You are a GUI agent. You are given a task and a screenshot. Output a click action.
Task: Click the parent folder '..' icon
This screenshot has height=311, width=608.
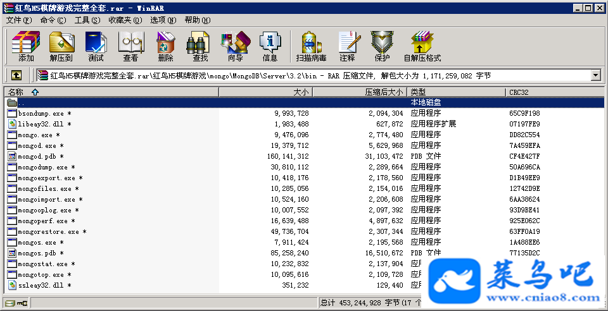point(12,103)
